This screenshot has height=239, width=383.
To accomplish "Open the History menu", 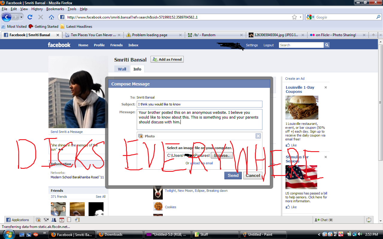I will coord(37,9).
